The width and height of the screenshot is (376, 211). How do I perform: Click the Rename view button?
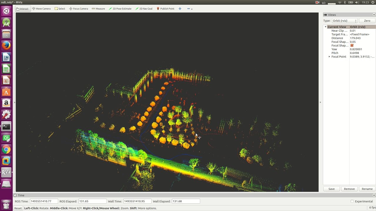point(367,189)
